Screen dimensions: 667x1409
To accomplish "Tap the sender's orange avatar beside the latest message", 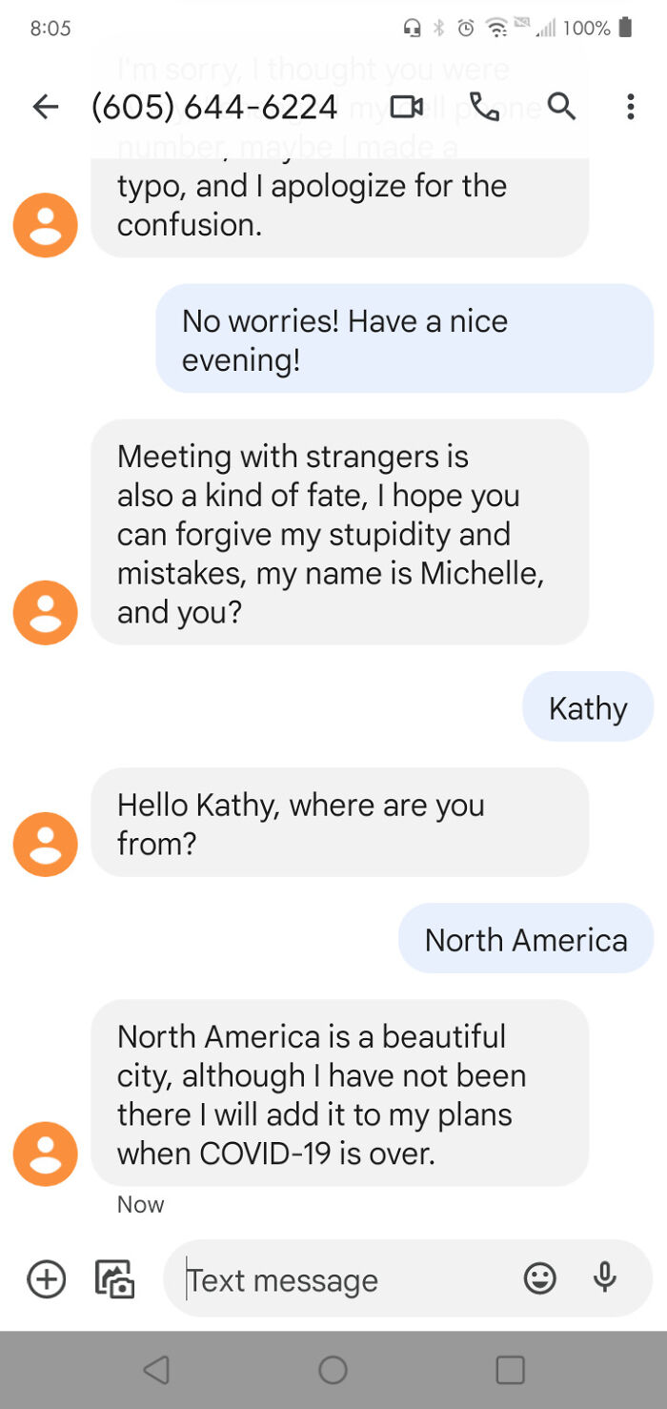I will click(45, 1154).
